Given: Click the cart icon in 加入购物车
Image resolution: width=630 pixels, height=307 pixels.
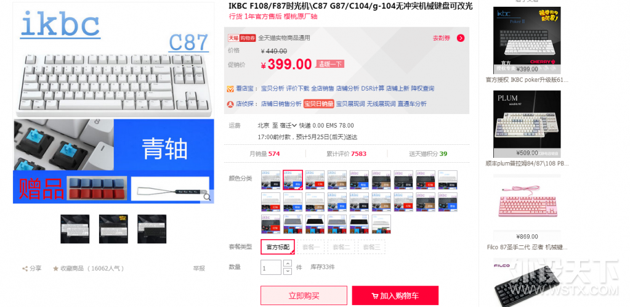Looking at the screenshot, I should [375, 296].
